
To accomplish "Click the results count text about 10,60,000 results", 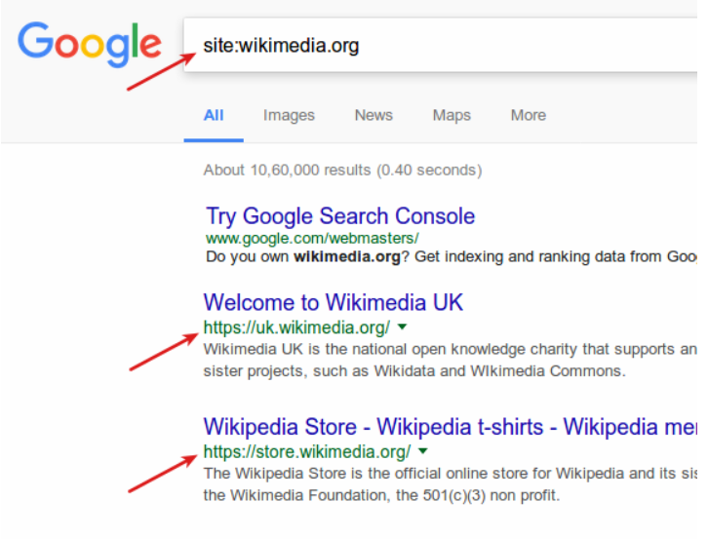I will (342, 171).
